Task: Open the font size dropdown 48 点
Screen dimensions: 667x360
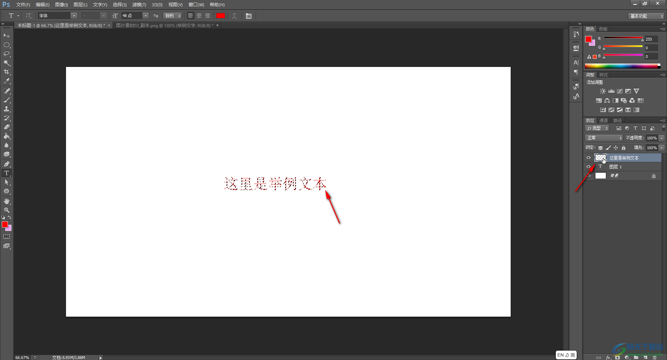Action: coord(146,16)
